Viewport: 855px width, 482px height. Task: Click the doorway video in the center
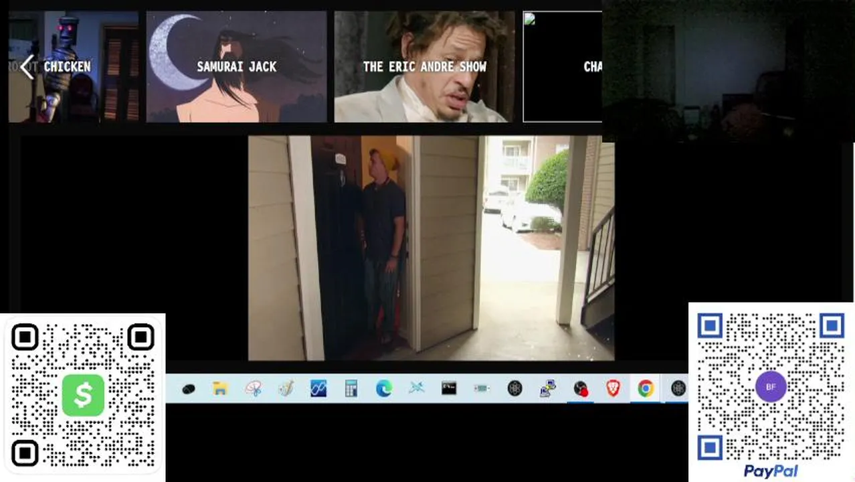tap(431, 248)
